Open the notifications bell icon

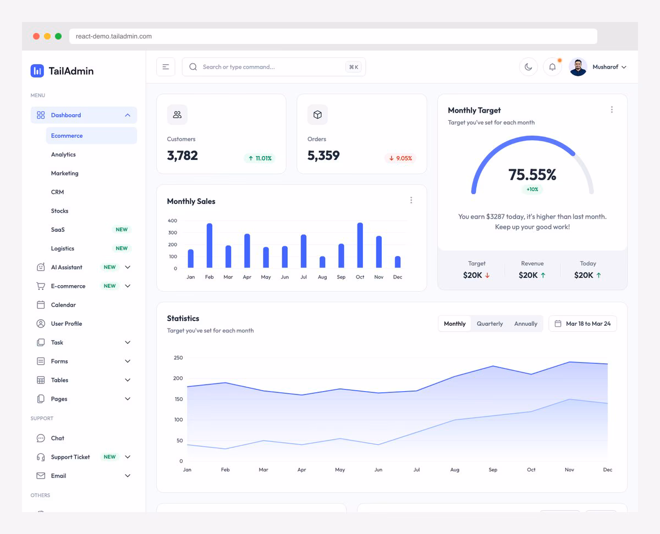coord(552,66)
